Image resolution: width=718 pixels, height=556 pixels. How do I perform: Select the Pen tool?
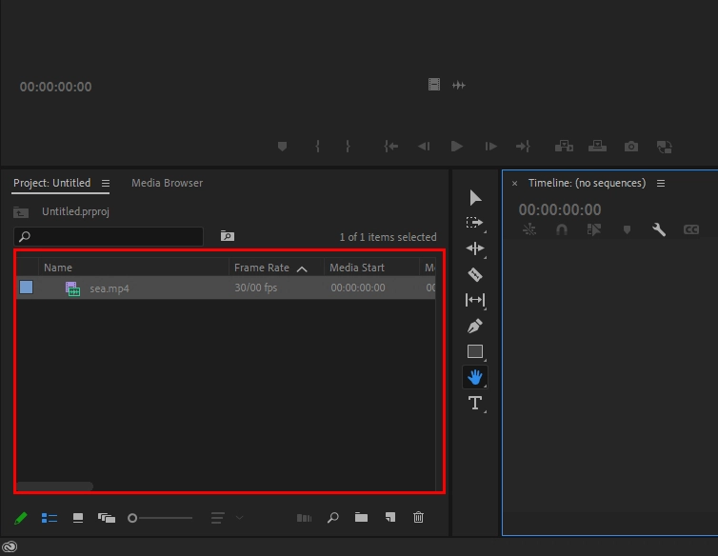pos(475,327)
